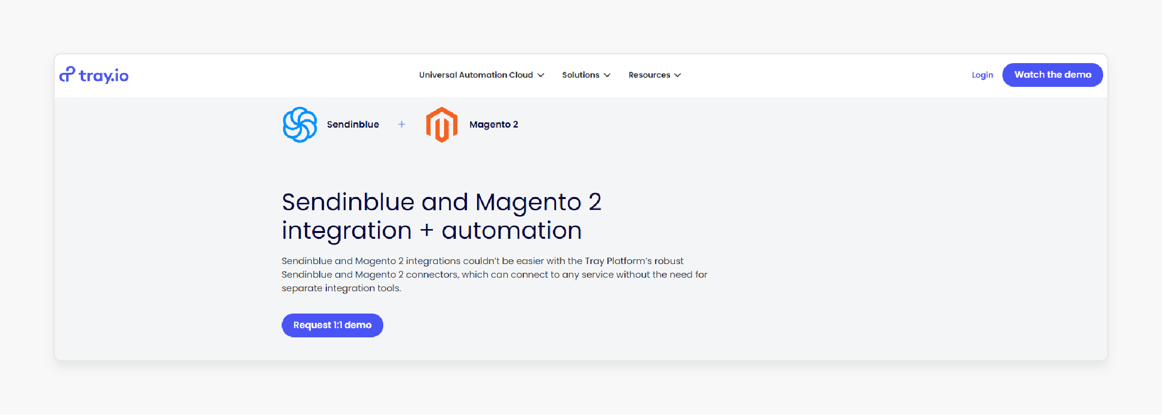Viewport: 1162px width, 415px height.
Task: Click the Login link
Action: (982, 75)
